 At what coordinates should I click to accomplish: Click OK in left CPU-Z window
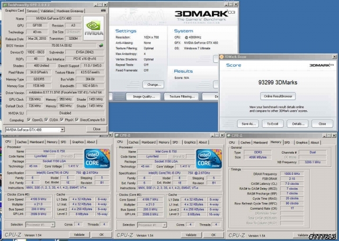pos(101,235)
